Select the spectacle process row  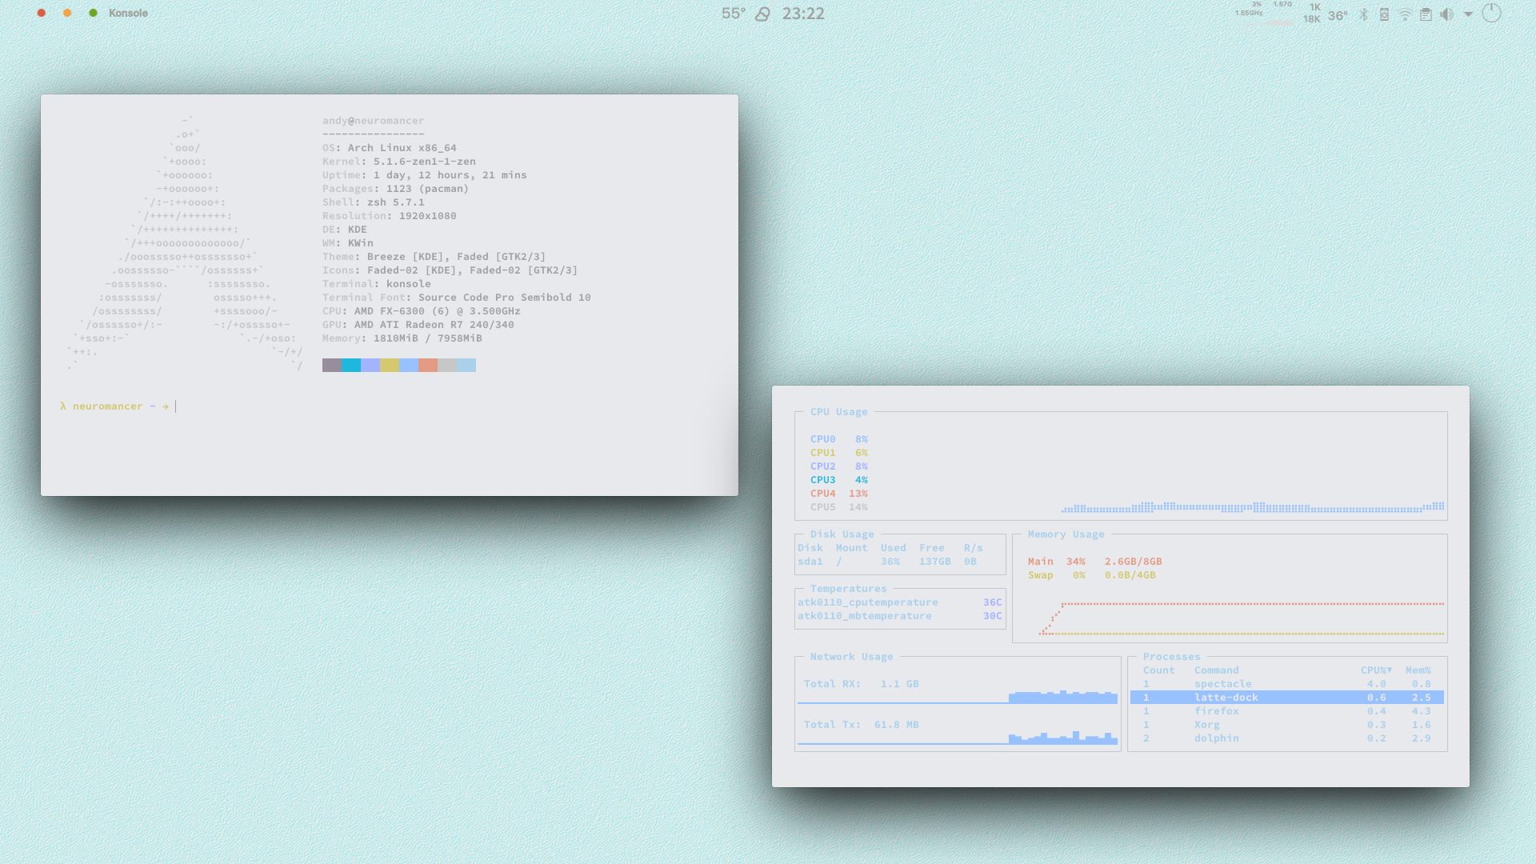(x=1287, y=684)
